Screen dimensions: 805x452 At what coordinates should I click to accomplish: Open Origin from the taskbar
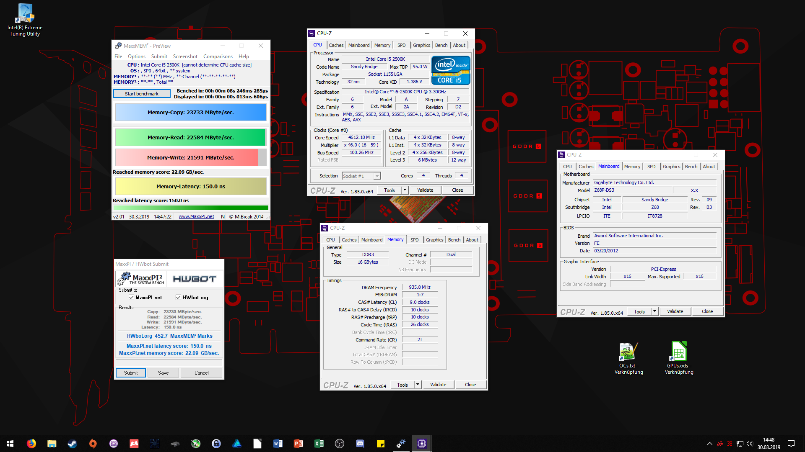click(93, 444)
